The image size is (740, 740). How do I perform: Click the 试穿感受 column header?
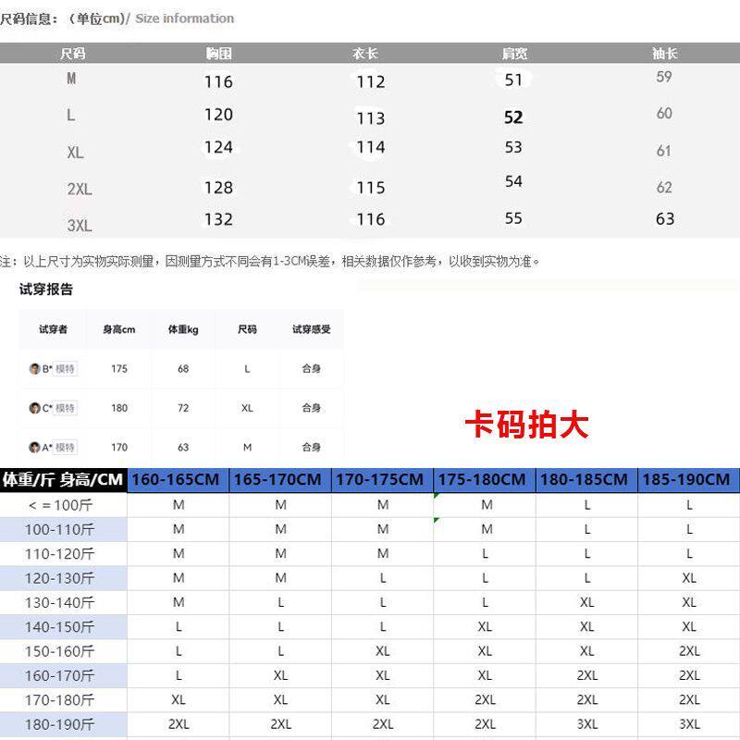[x=312, y=329]
